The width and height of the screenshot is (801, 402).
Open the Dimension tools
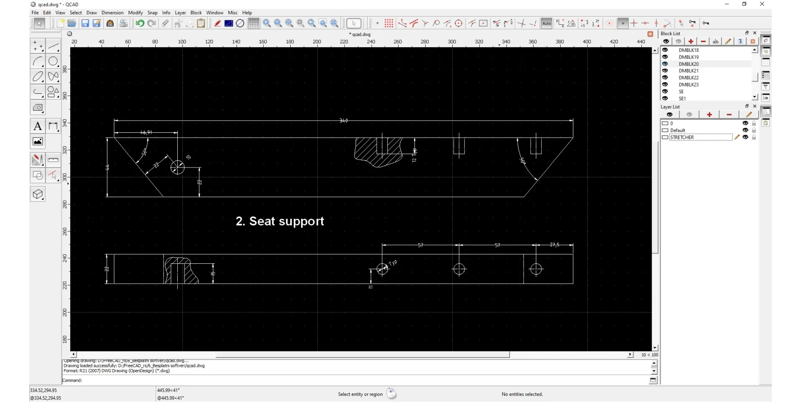click(x=53, y=126)
